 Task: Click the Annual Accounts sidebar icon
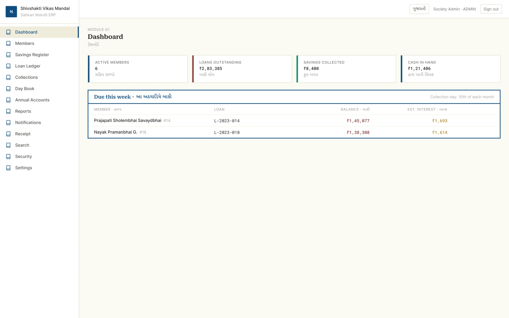pos(8,100)
